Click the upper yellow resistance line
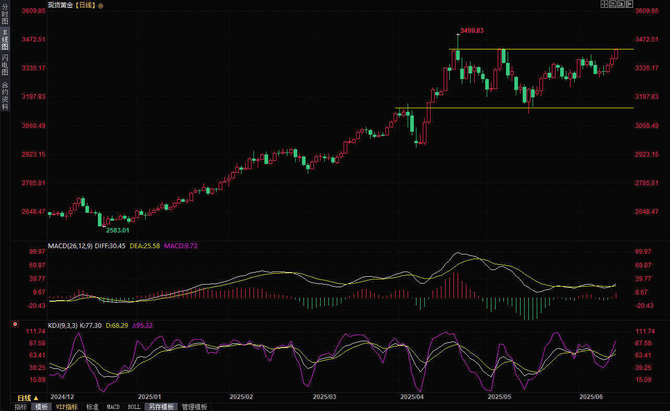This screenshot has height=411, width=670. coord(541,49)
